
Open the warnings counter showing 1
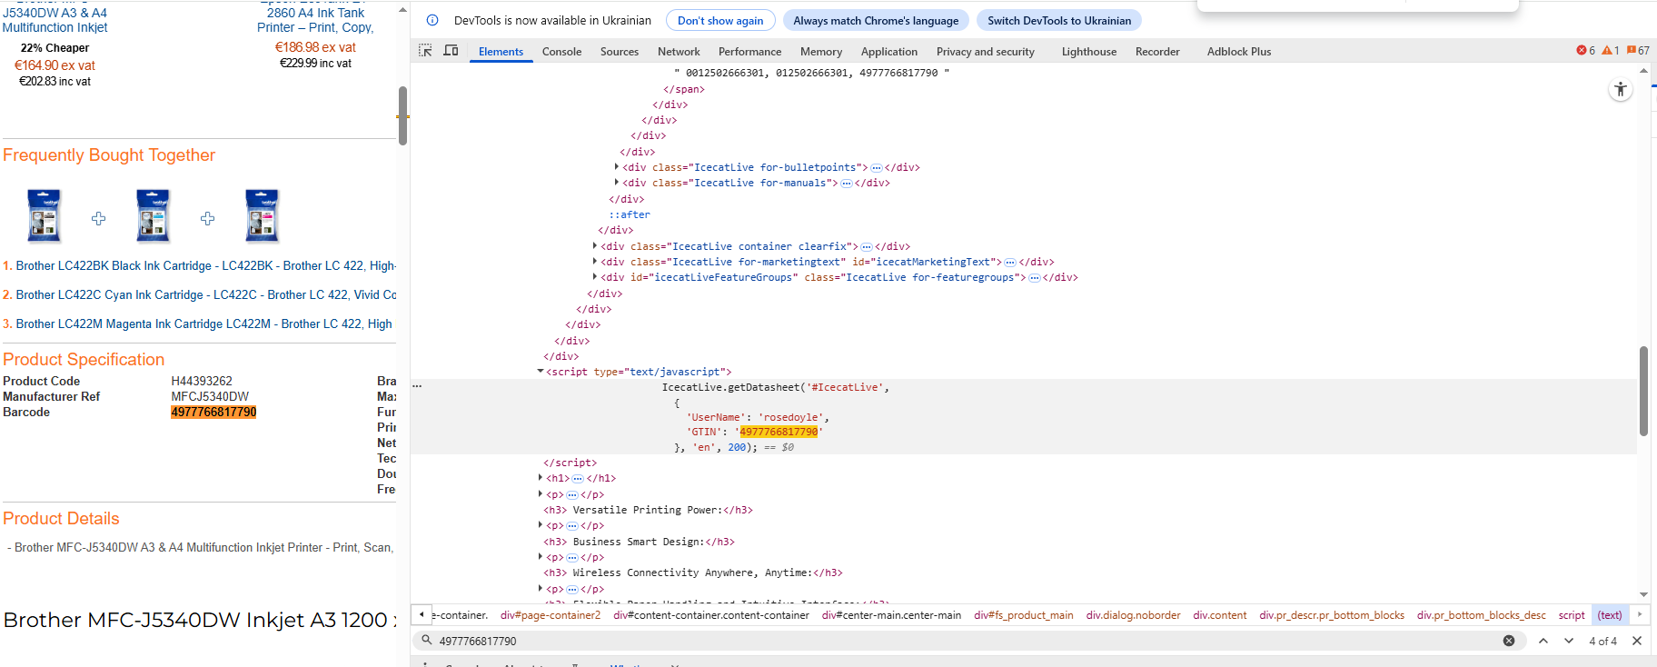pyautogui.click(x=1611, y=51)
